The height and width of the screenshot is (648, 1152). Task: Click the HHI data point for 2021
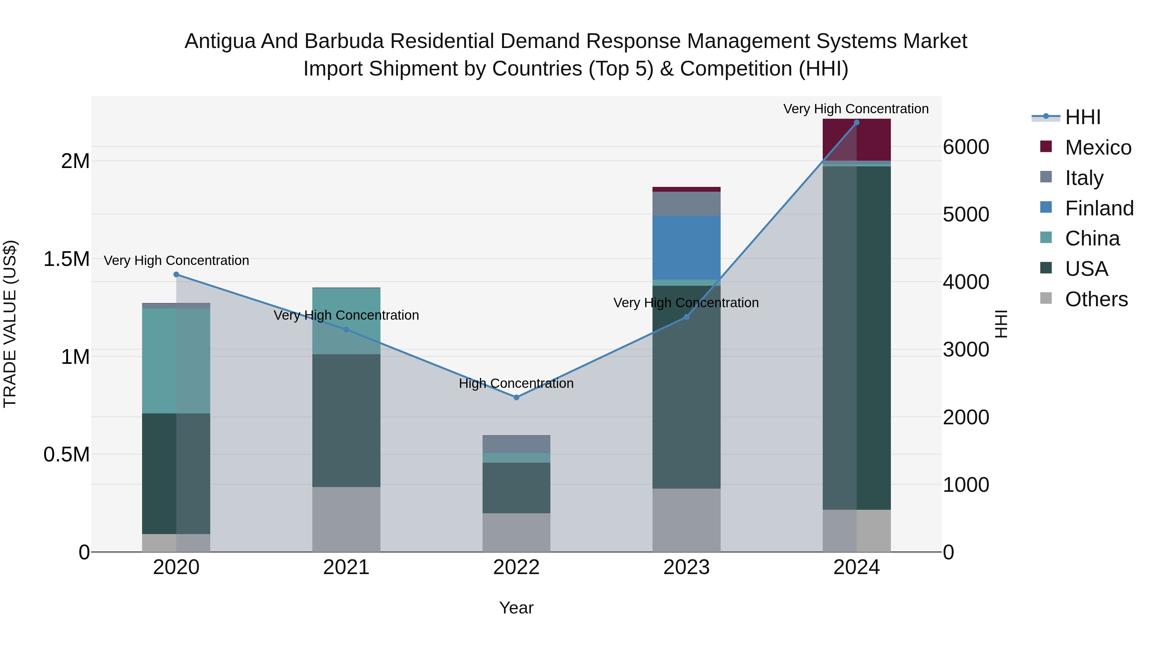pyautogui.click(x=346, y=330)
